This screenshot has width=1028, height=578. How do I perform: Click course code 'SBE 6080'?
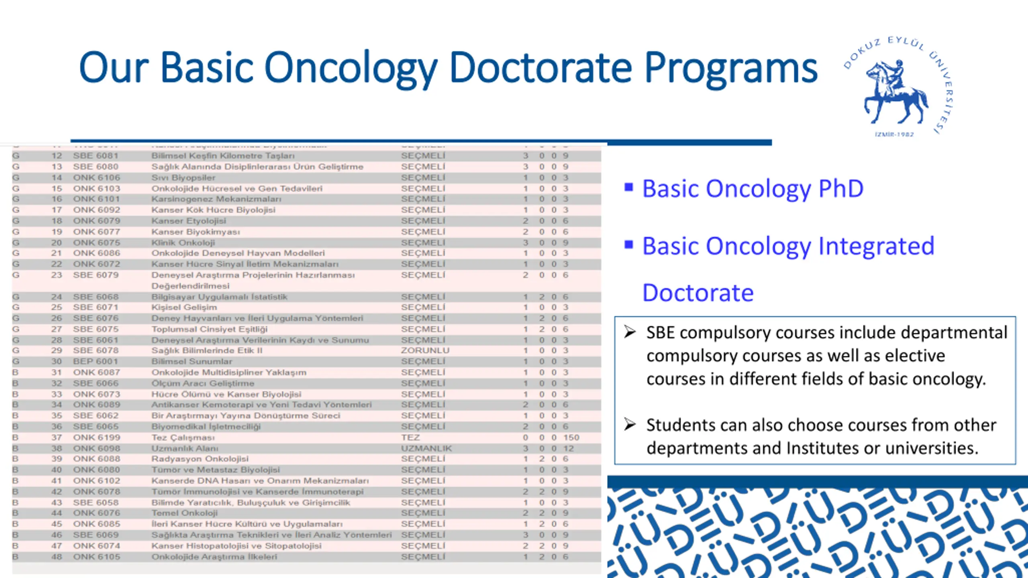(96, 167)
